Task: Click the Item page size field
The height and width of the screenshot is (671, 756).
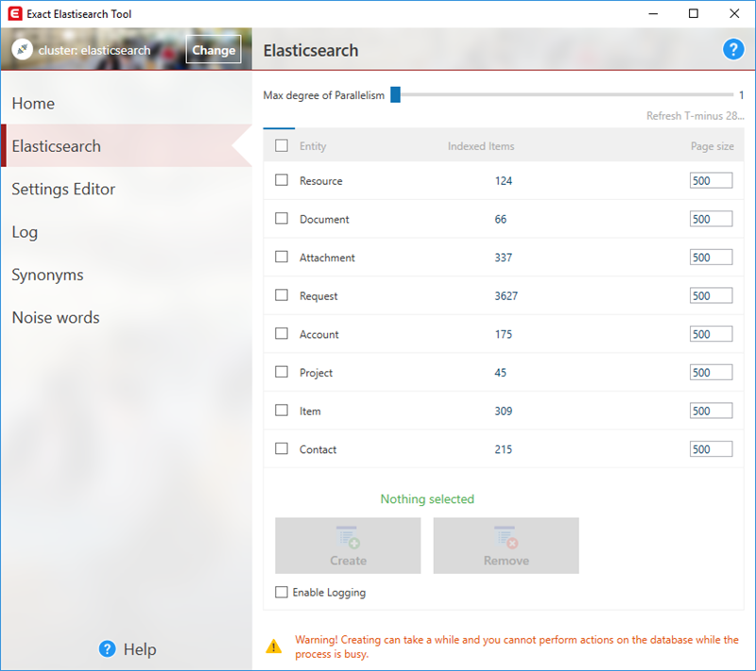Action: (711, 411)
